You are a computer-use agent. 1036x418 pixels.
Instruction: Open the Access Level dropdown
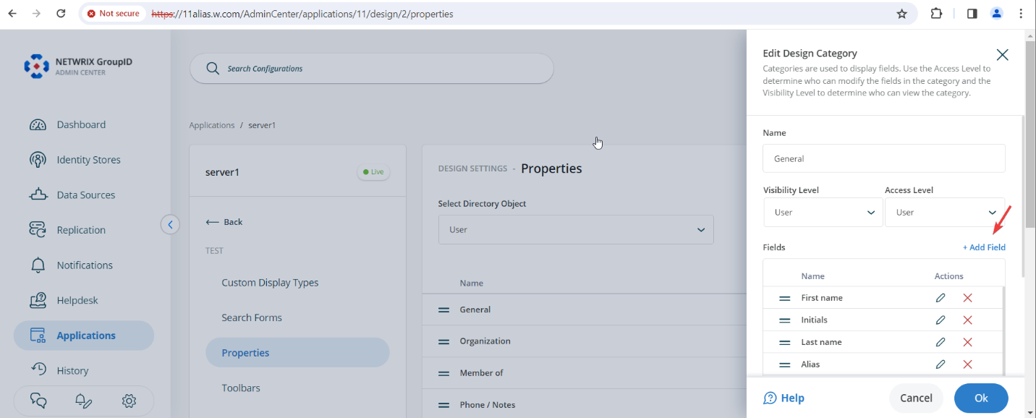(x=945, y=212)
